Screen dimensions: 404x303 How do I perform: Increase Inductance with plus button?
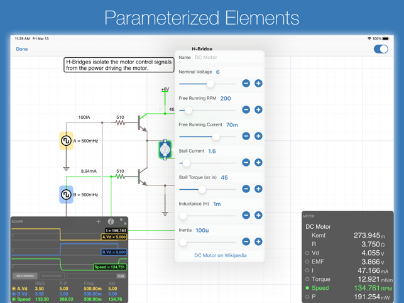click(258, 215)
